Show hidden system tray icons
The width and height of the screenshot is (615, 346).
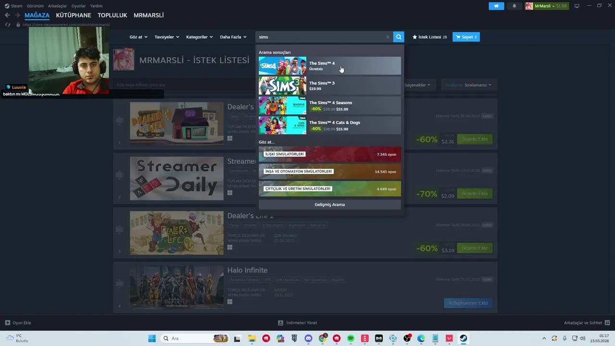544,338
